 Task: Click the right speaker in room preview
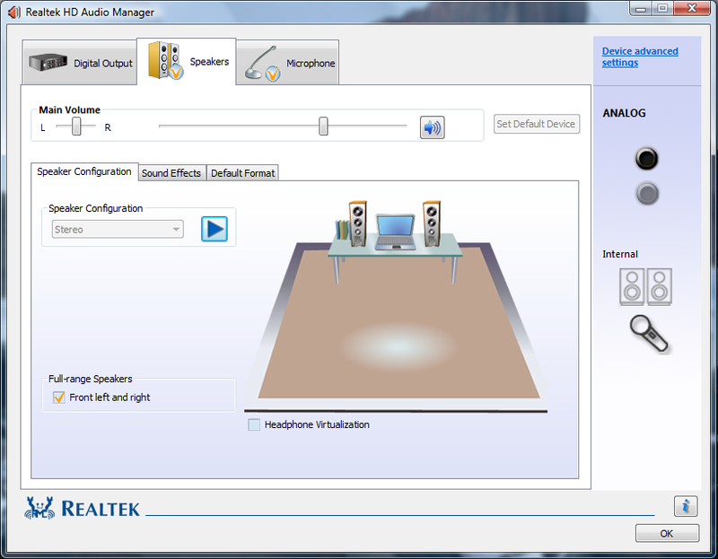432,223
